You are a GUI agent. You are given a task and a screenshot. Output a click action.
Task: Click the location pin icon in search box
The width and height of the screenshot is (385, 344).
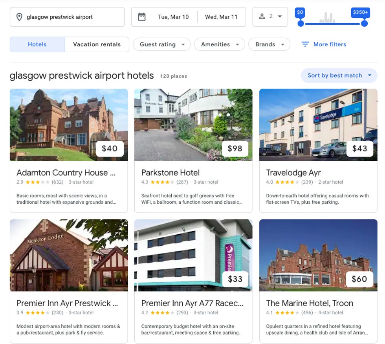(x=19, y=17)
